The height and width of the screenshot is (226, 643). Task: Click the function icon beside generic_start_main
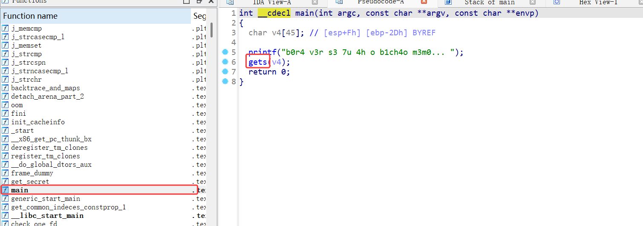coord(5,199)
